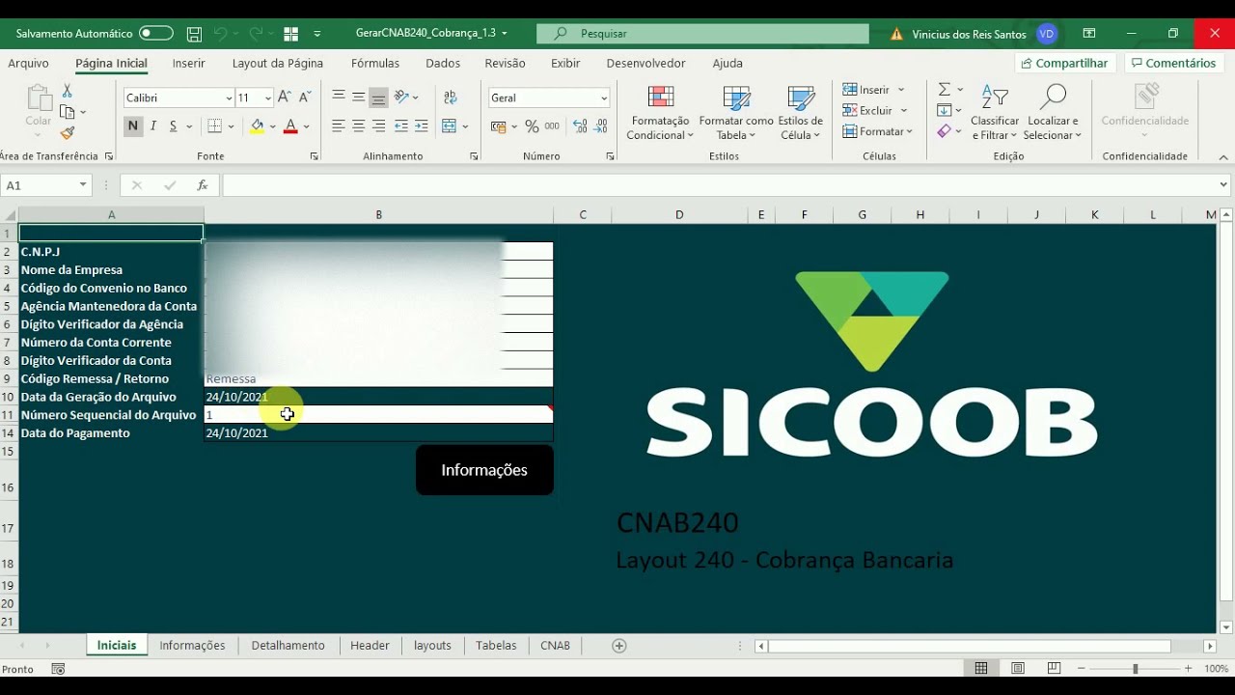The image size is (1235, 695).
Task: Open the CNAB sheet tab
Action: click(555, 645)
